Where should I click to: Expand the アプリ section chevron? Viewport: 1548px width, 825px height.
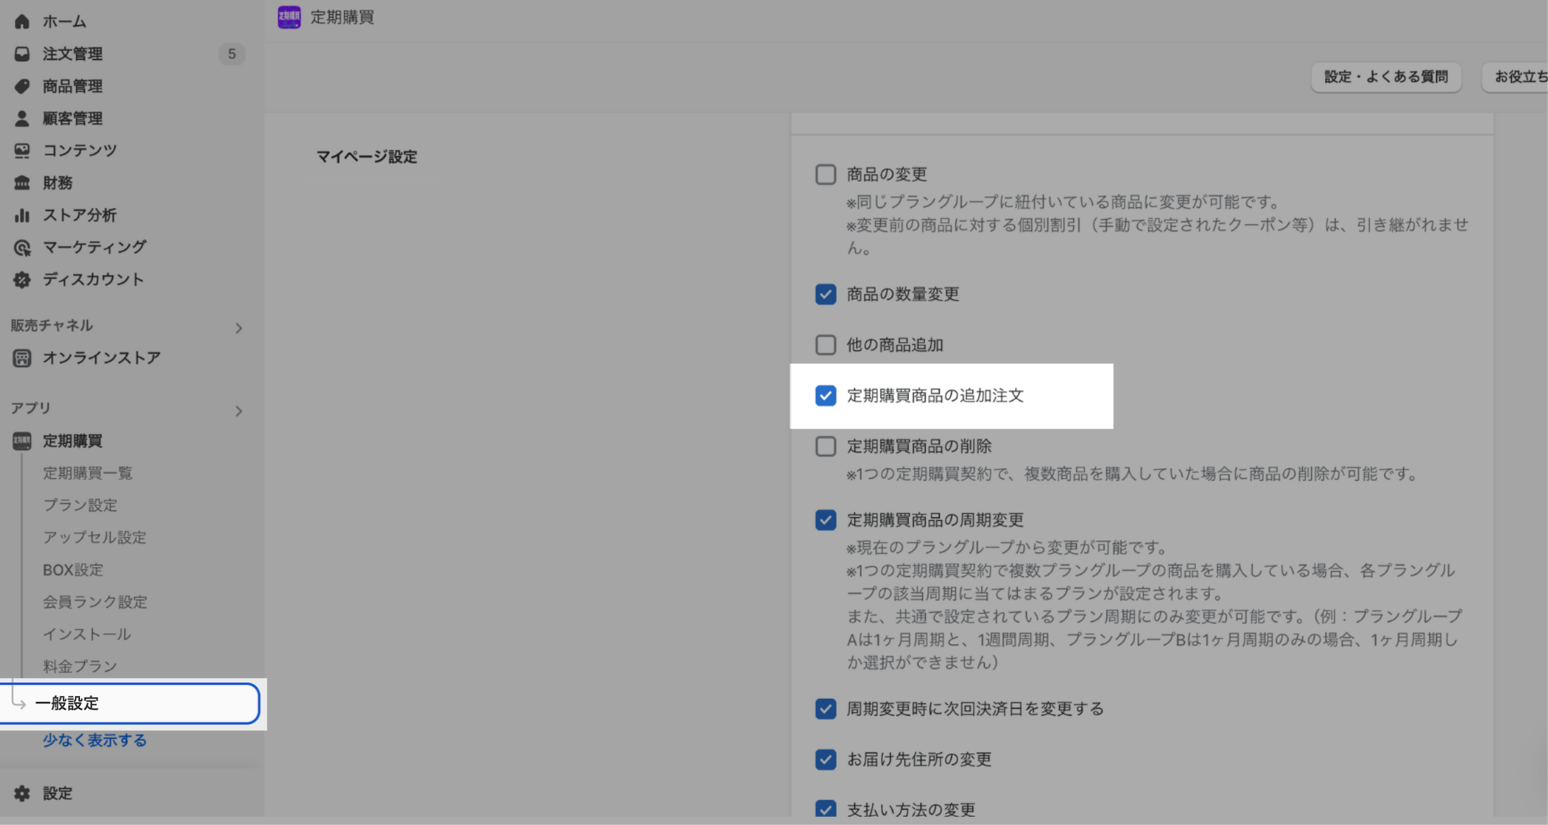click(238, 411)
